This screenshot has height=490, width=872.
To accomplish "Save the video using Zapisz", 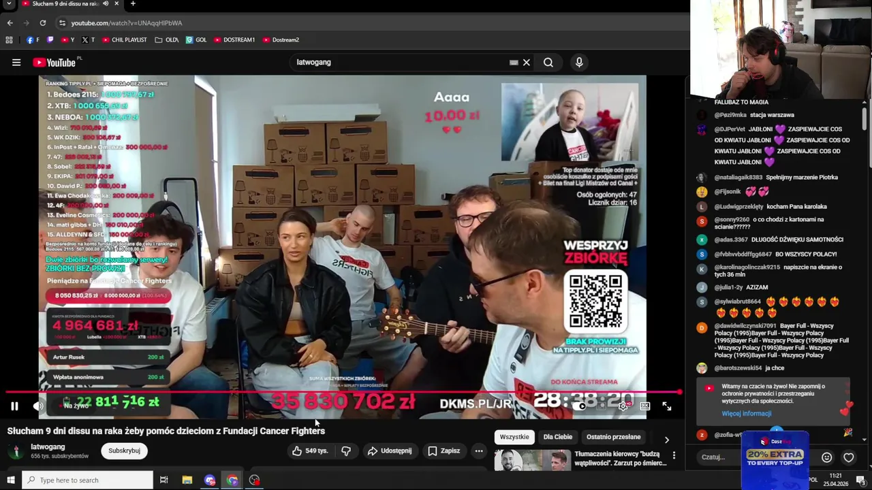I will coord(443,451).
